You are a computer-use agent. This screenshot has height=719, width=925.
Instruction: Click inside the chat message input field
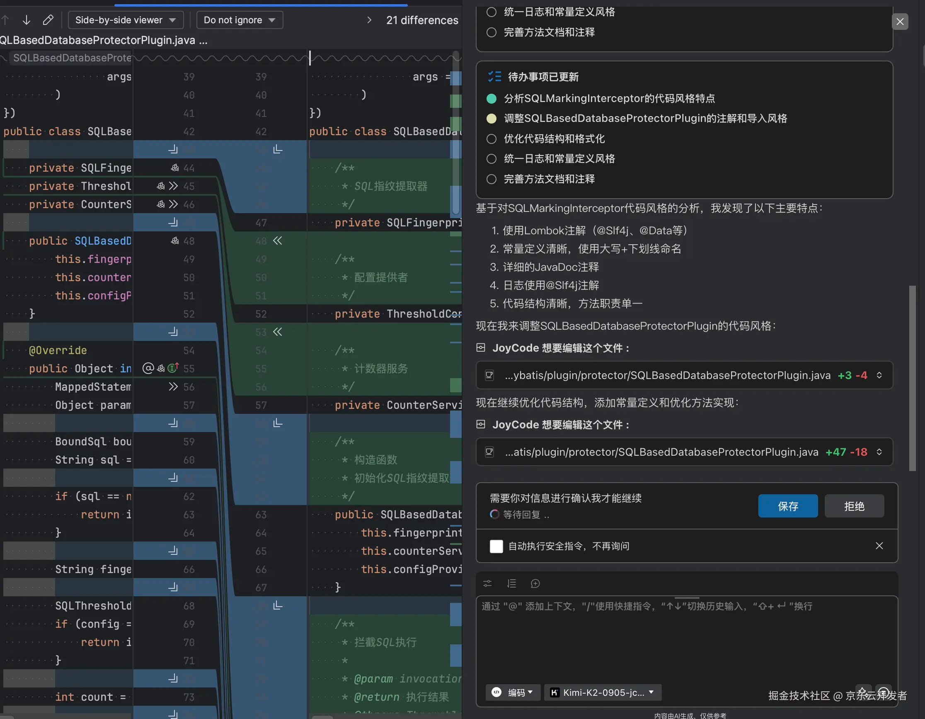678,636
